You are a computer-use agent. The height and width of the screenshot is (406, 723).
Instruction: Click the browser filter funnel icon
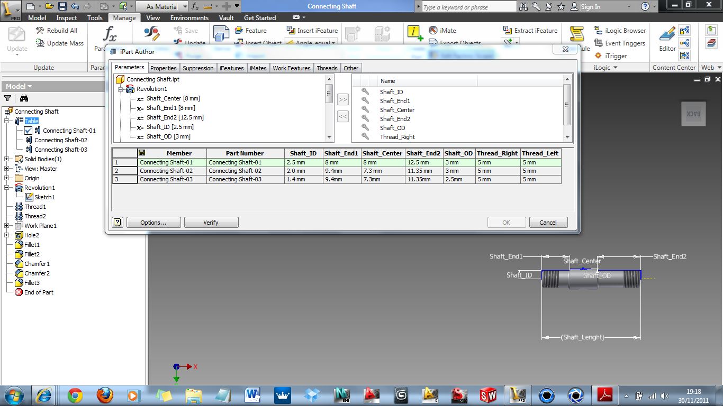[7, 98]
